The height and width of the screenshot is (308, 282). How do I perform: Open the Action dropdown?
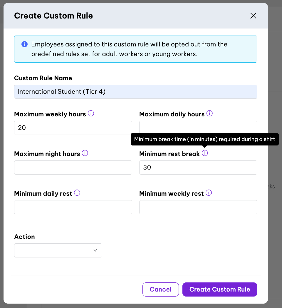click(58, 250)
